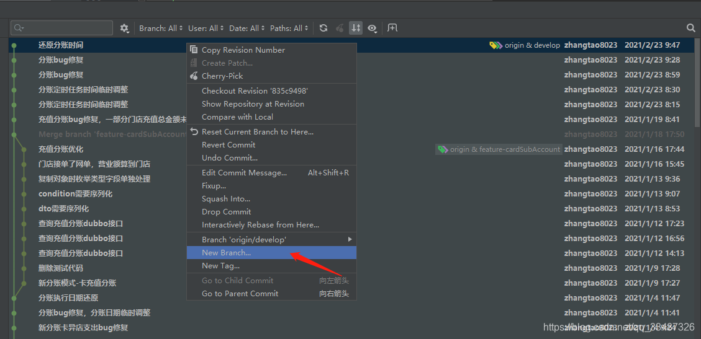The width and height of the screenshot is (701, 339).
Task: Choose Cherry-Pick from context menu
Action: tap(271, 76)
